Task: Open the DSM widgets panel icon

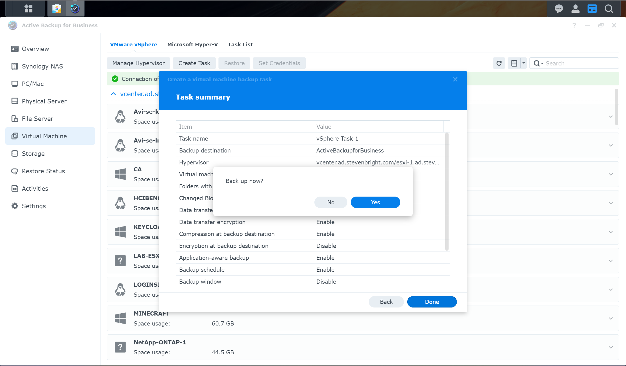Action: coord(592,9)
